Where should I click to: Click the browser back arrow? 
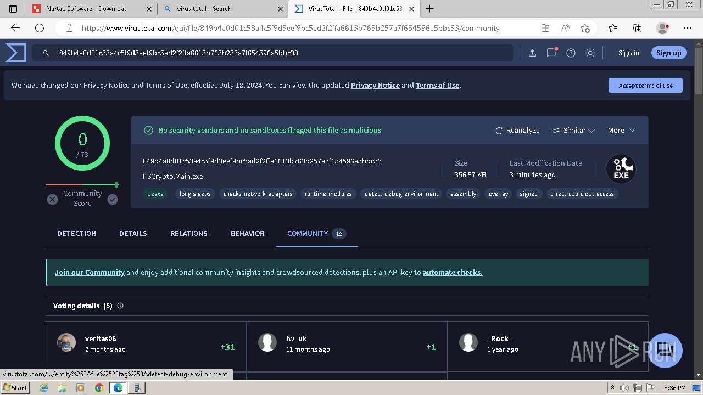point(15,28)
